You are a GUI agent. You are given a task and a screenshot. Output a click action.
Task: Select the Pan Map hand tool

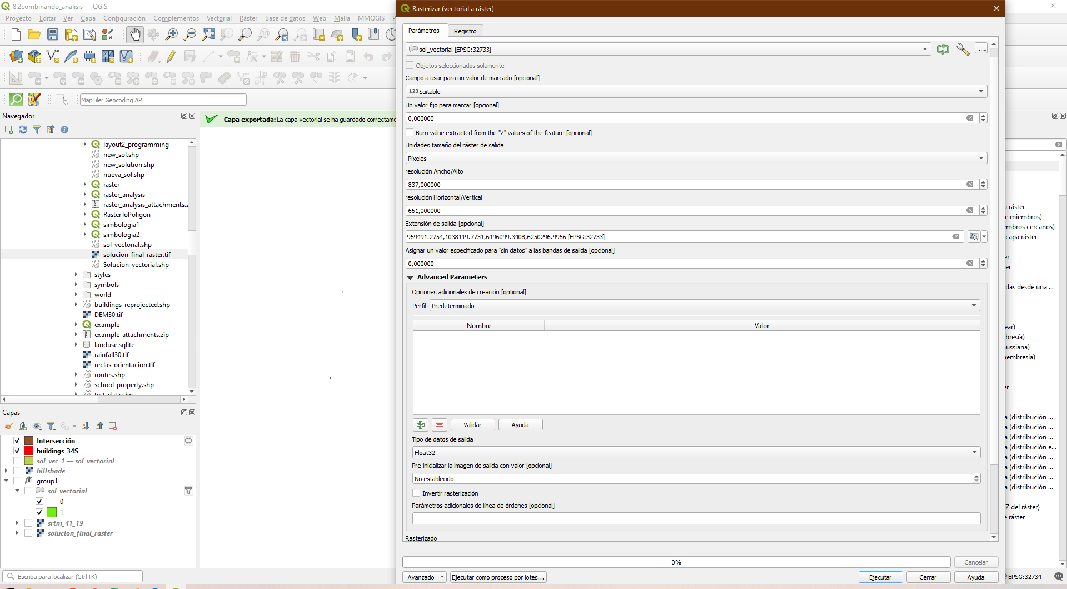[135, 35]
